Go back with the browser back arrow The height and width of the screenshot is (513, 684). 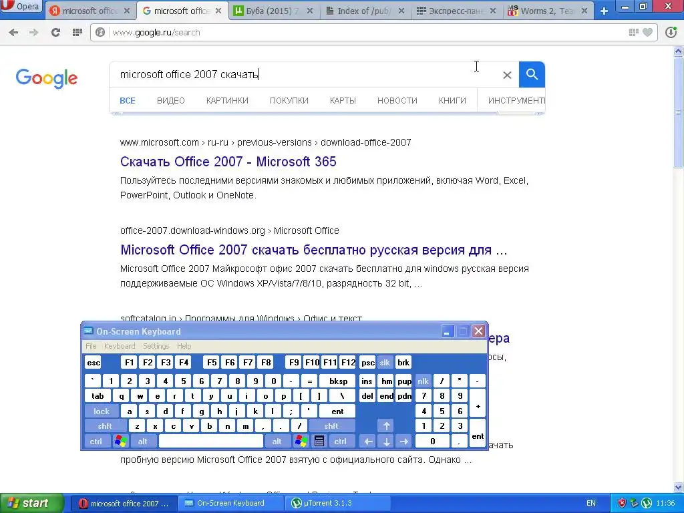click(x=13, y=32)
